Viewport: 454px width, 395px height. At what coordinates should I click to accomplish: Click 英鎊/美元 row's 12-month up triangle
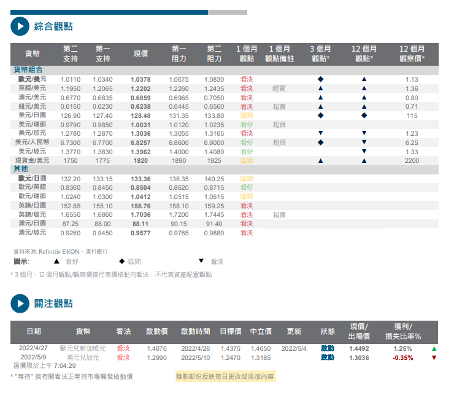coord(364,88)
